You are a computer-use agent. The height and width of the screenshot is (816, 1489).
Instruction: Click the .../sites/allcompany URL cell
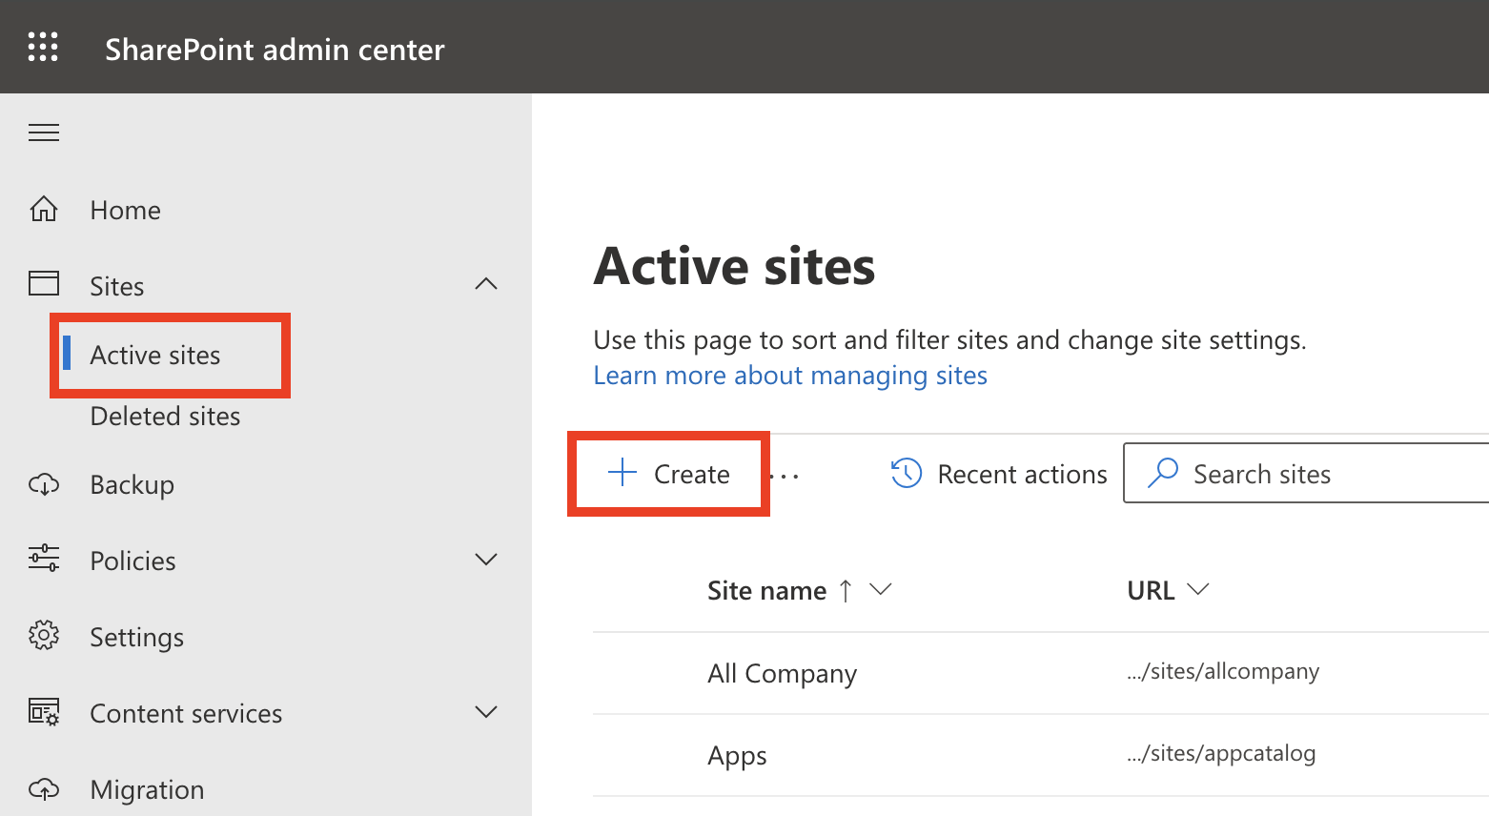click(x=1223, y=671)
